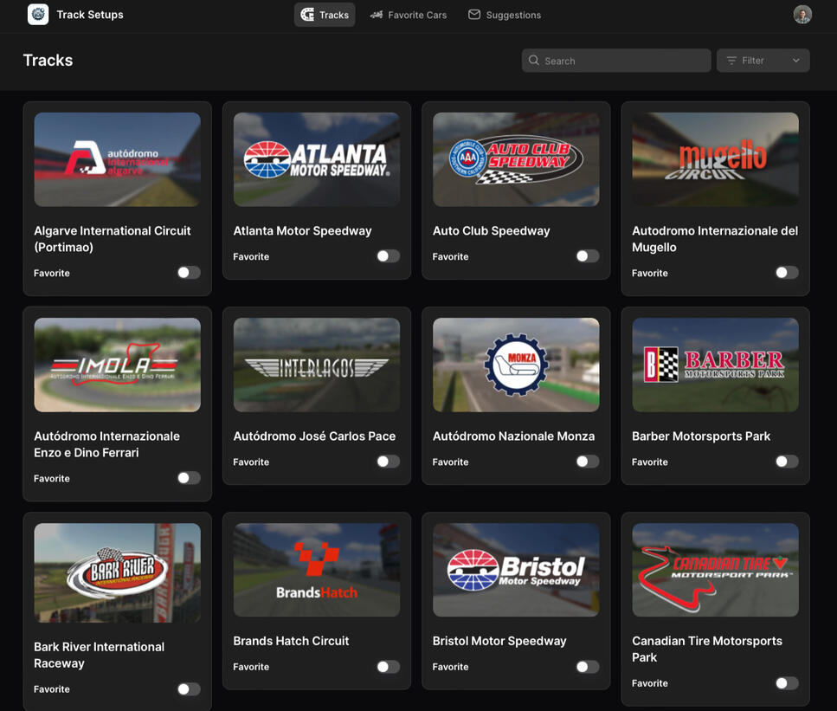Click the Algarve International Circuit (Portimao) title
Screen dimensions: 837x711
pyautogui.click(x=113, y=239)
